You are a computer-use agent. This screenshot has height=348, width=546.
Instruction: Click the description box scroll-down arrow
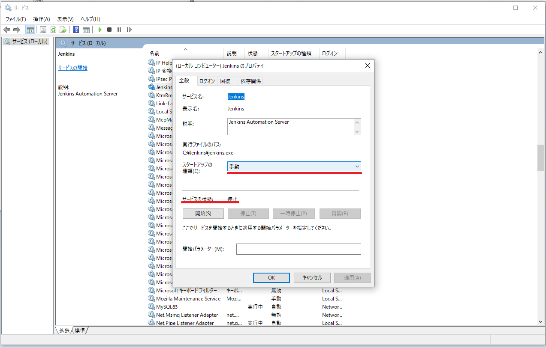[358, 132]
